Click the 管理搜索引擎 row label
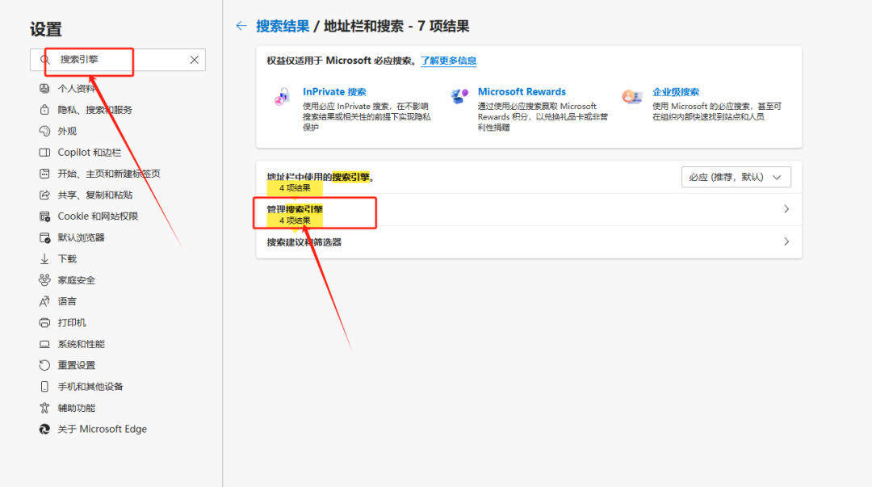Screen dimensions: 872x487 (295, 209)
